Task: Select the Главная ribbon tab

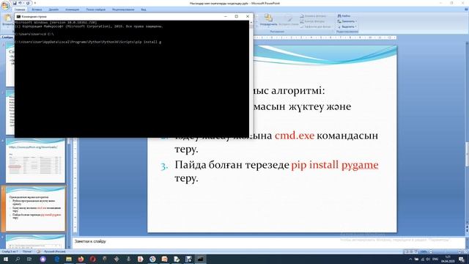Action: pyautogui.click(x=20, y=10)
